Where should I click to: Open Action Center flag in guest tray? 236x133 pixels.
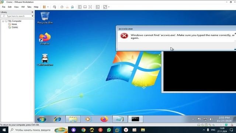point(199,119)
